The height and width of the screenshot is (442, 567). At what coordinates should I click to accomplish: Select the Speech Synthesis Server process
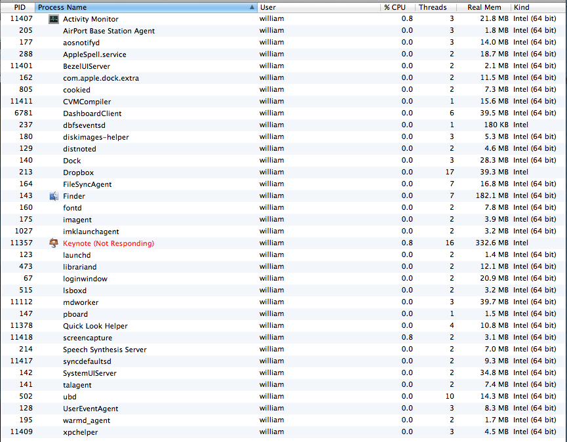pyautogui.click(x=105, y=350)
